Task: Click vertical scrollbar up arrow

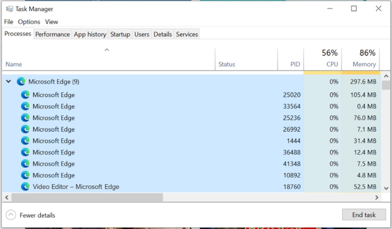Action: click(x=386, y=76)
